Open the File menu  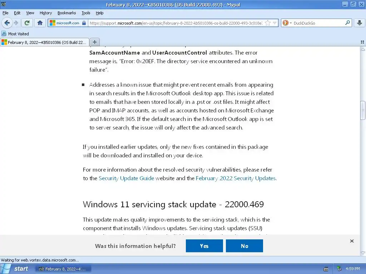(5, 13)
